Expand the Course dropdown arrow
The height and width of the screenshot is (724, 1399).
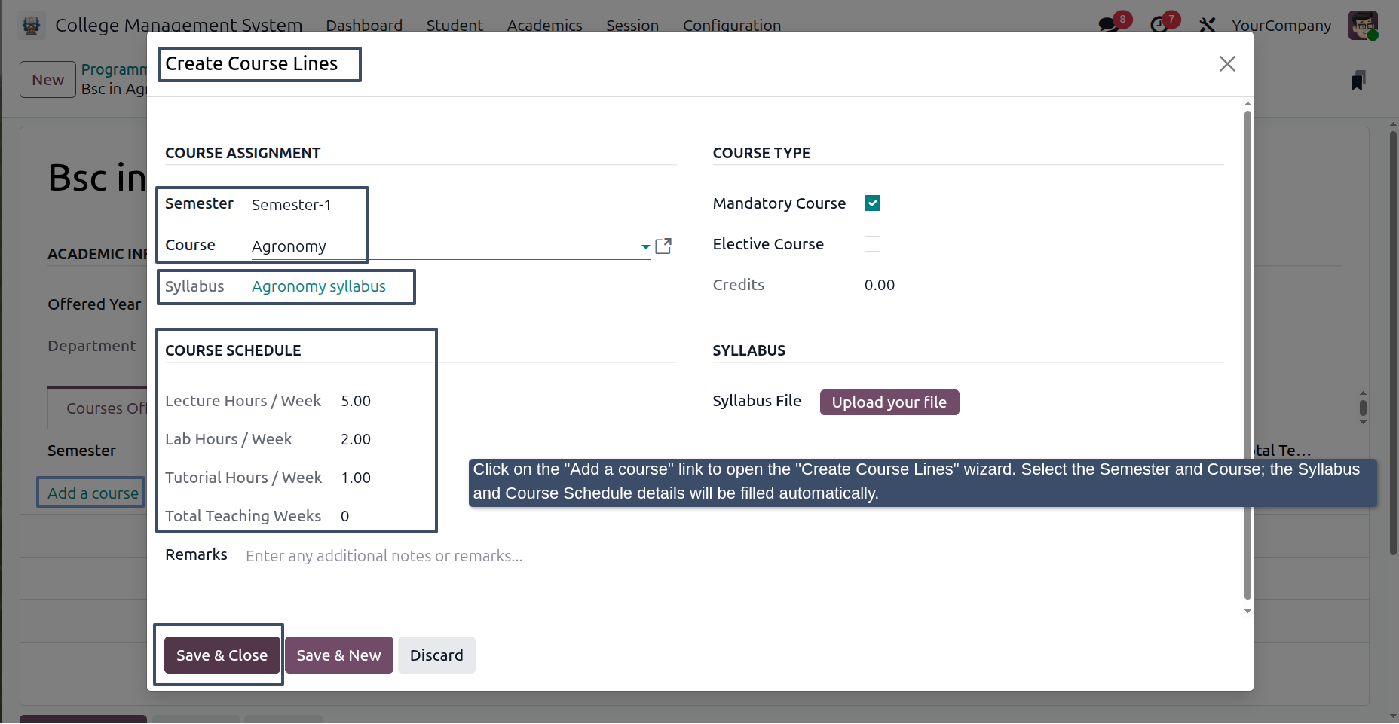point(645,246)
